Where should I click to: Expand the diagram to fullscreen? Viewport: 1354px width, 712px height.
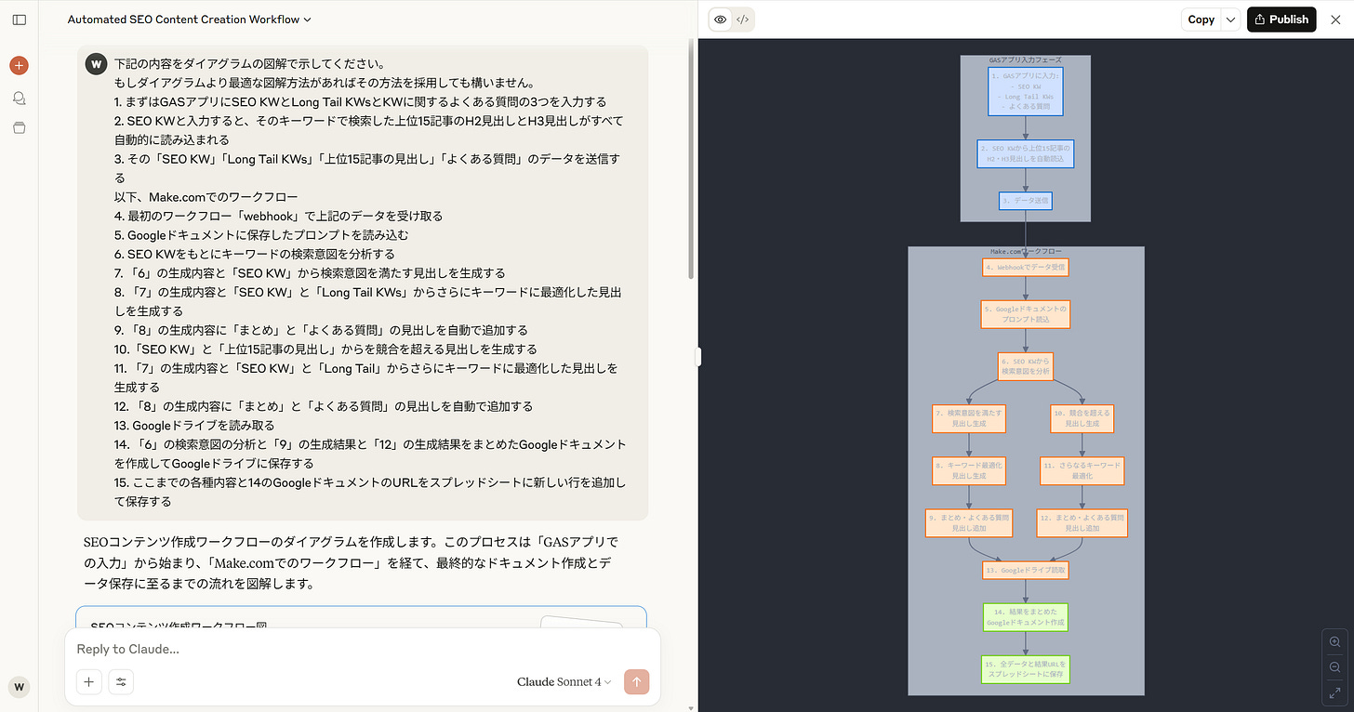1334,692
